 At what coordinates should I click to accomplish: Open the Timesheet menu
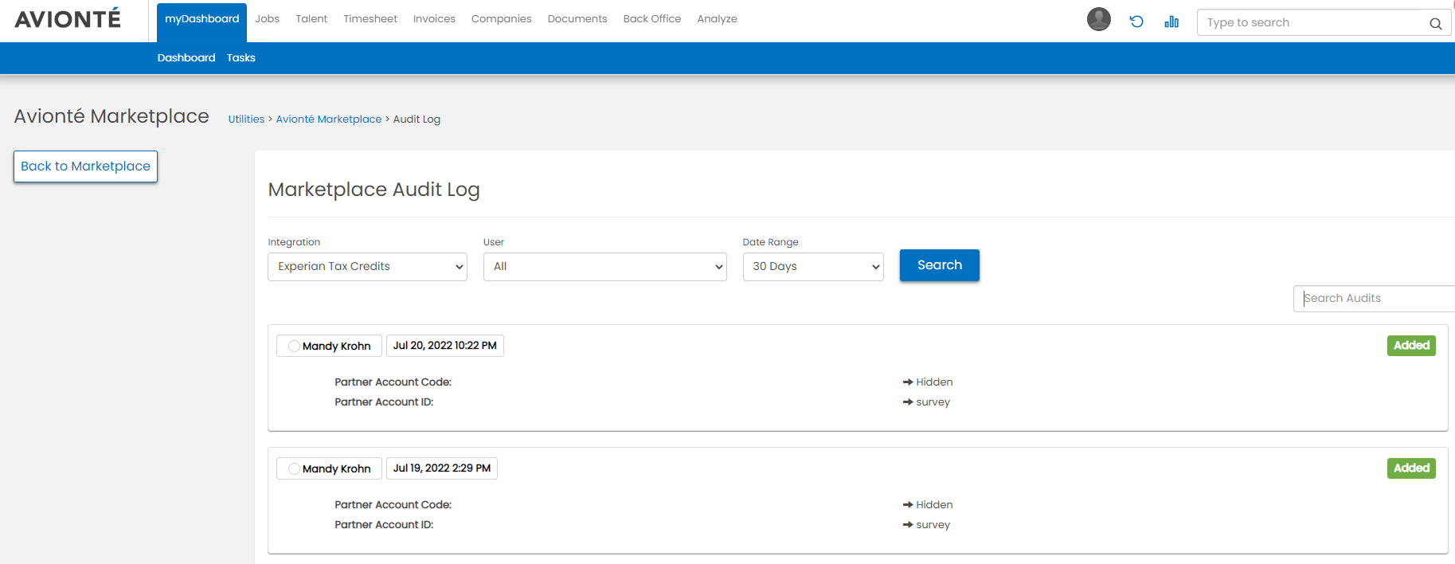[370, 19]
